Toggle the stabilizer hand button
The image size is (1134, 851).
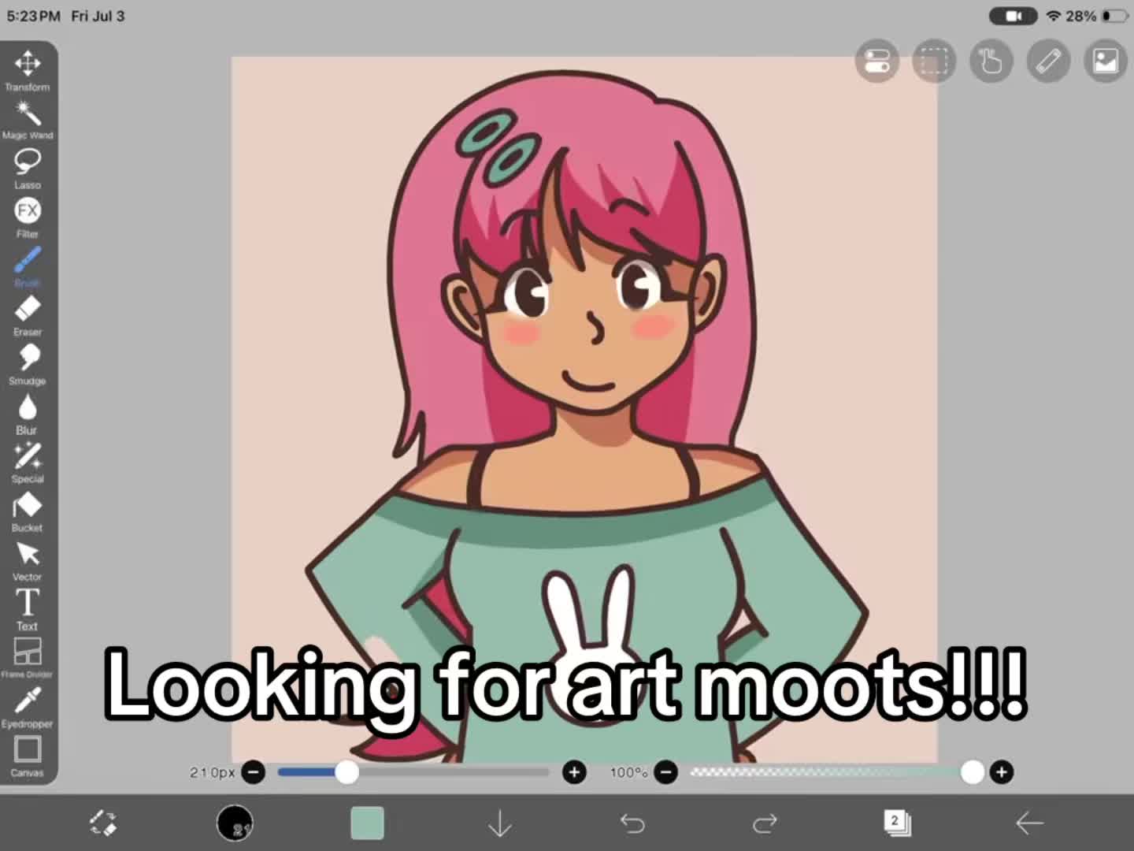pos(991,61)
